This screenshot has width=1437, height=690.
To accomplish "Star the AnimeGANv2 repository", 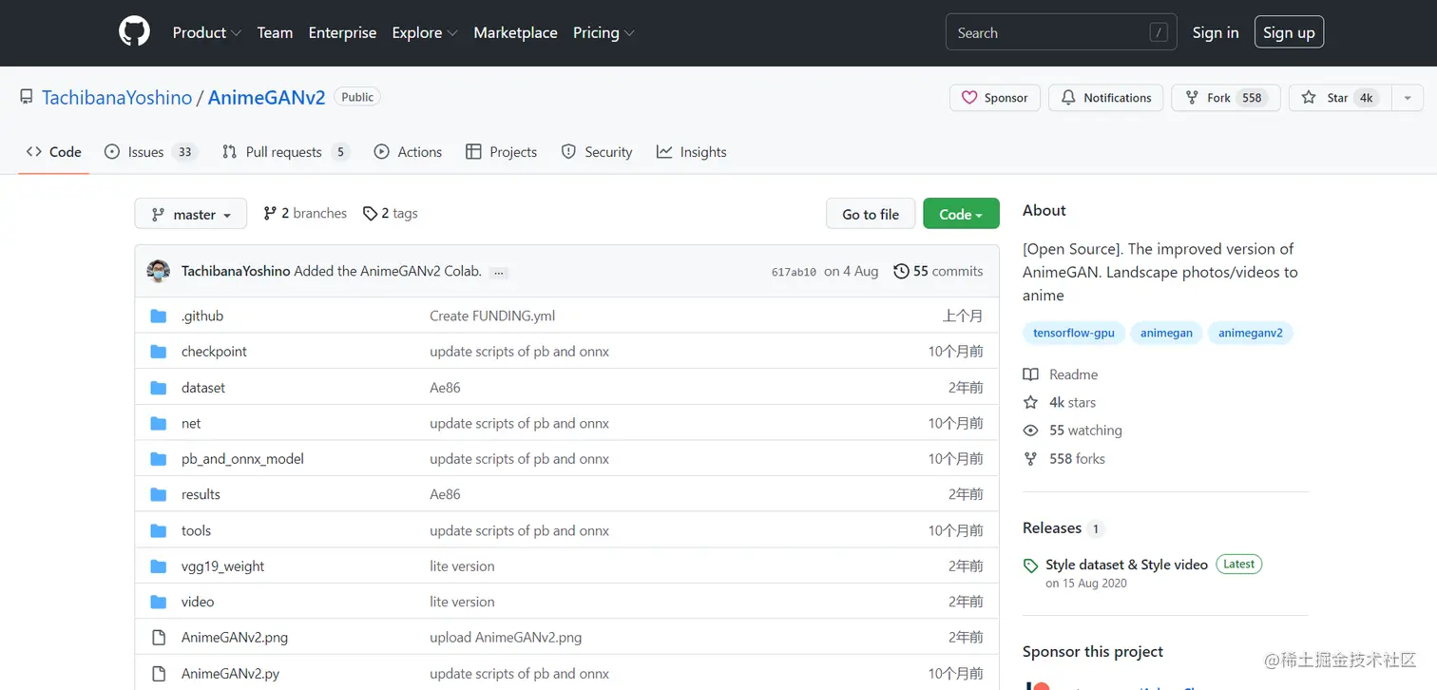I will coord(1340,98).
